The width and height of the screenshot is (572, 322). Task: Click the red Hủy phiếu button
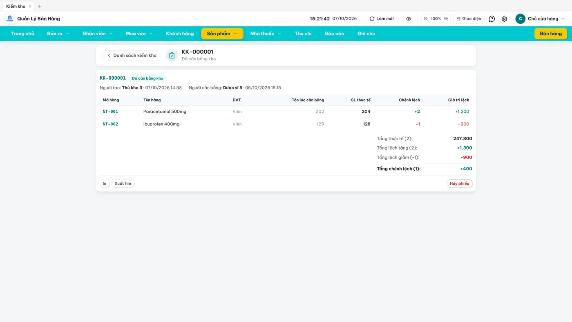pos(460,183)
